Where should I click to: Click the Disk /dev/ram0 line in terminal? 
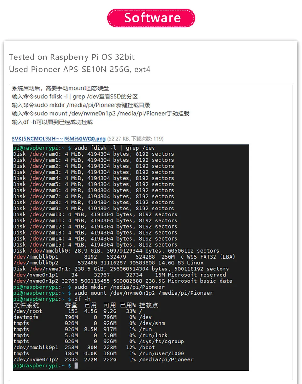93,154
